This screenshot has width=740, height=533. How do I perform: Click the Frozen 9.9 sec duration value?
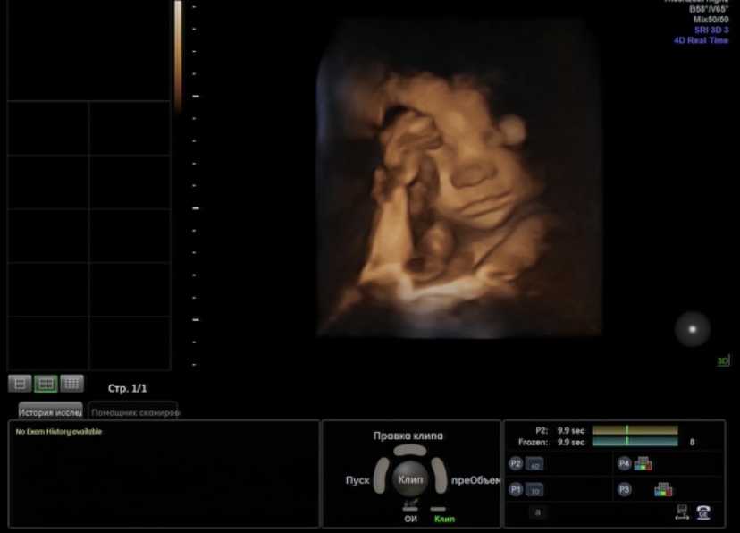[x=571, y=443]
